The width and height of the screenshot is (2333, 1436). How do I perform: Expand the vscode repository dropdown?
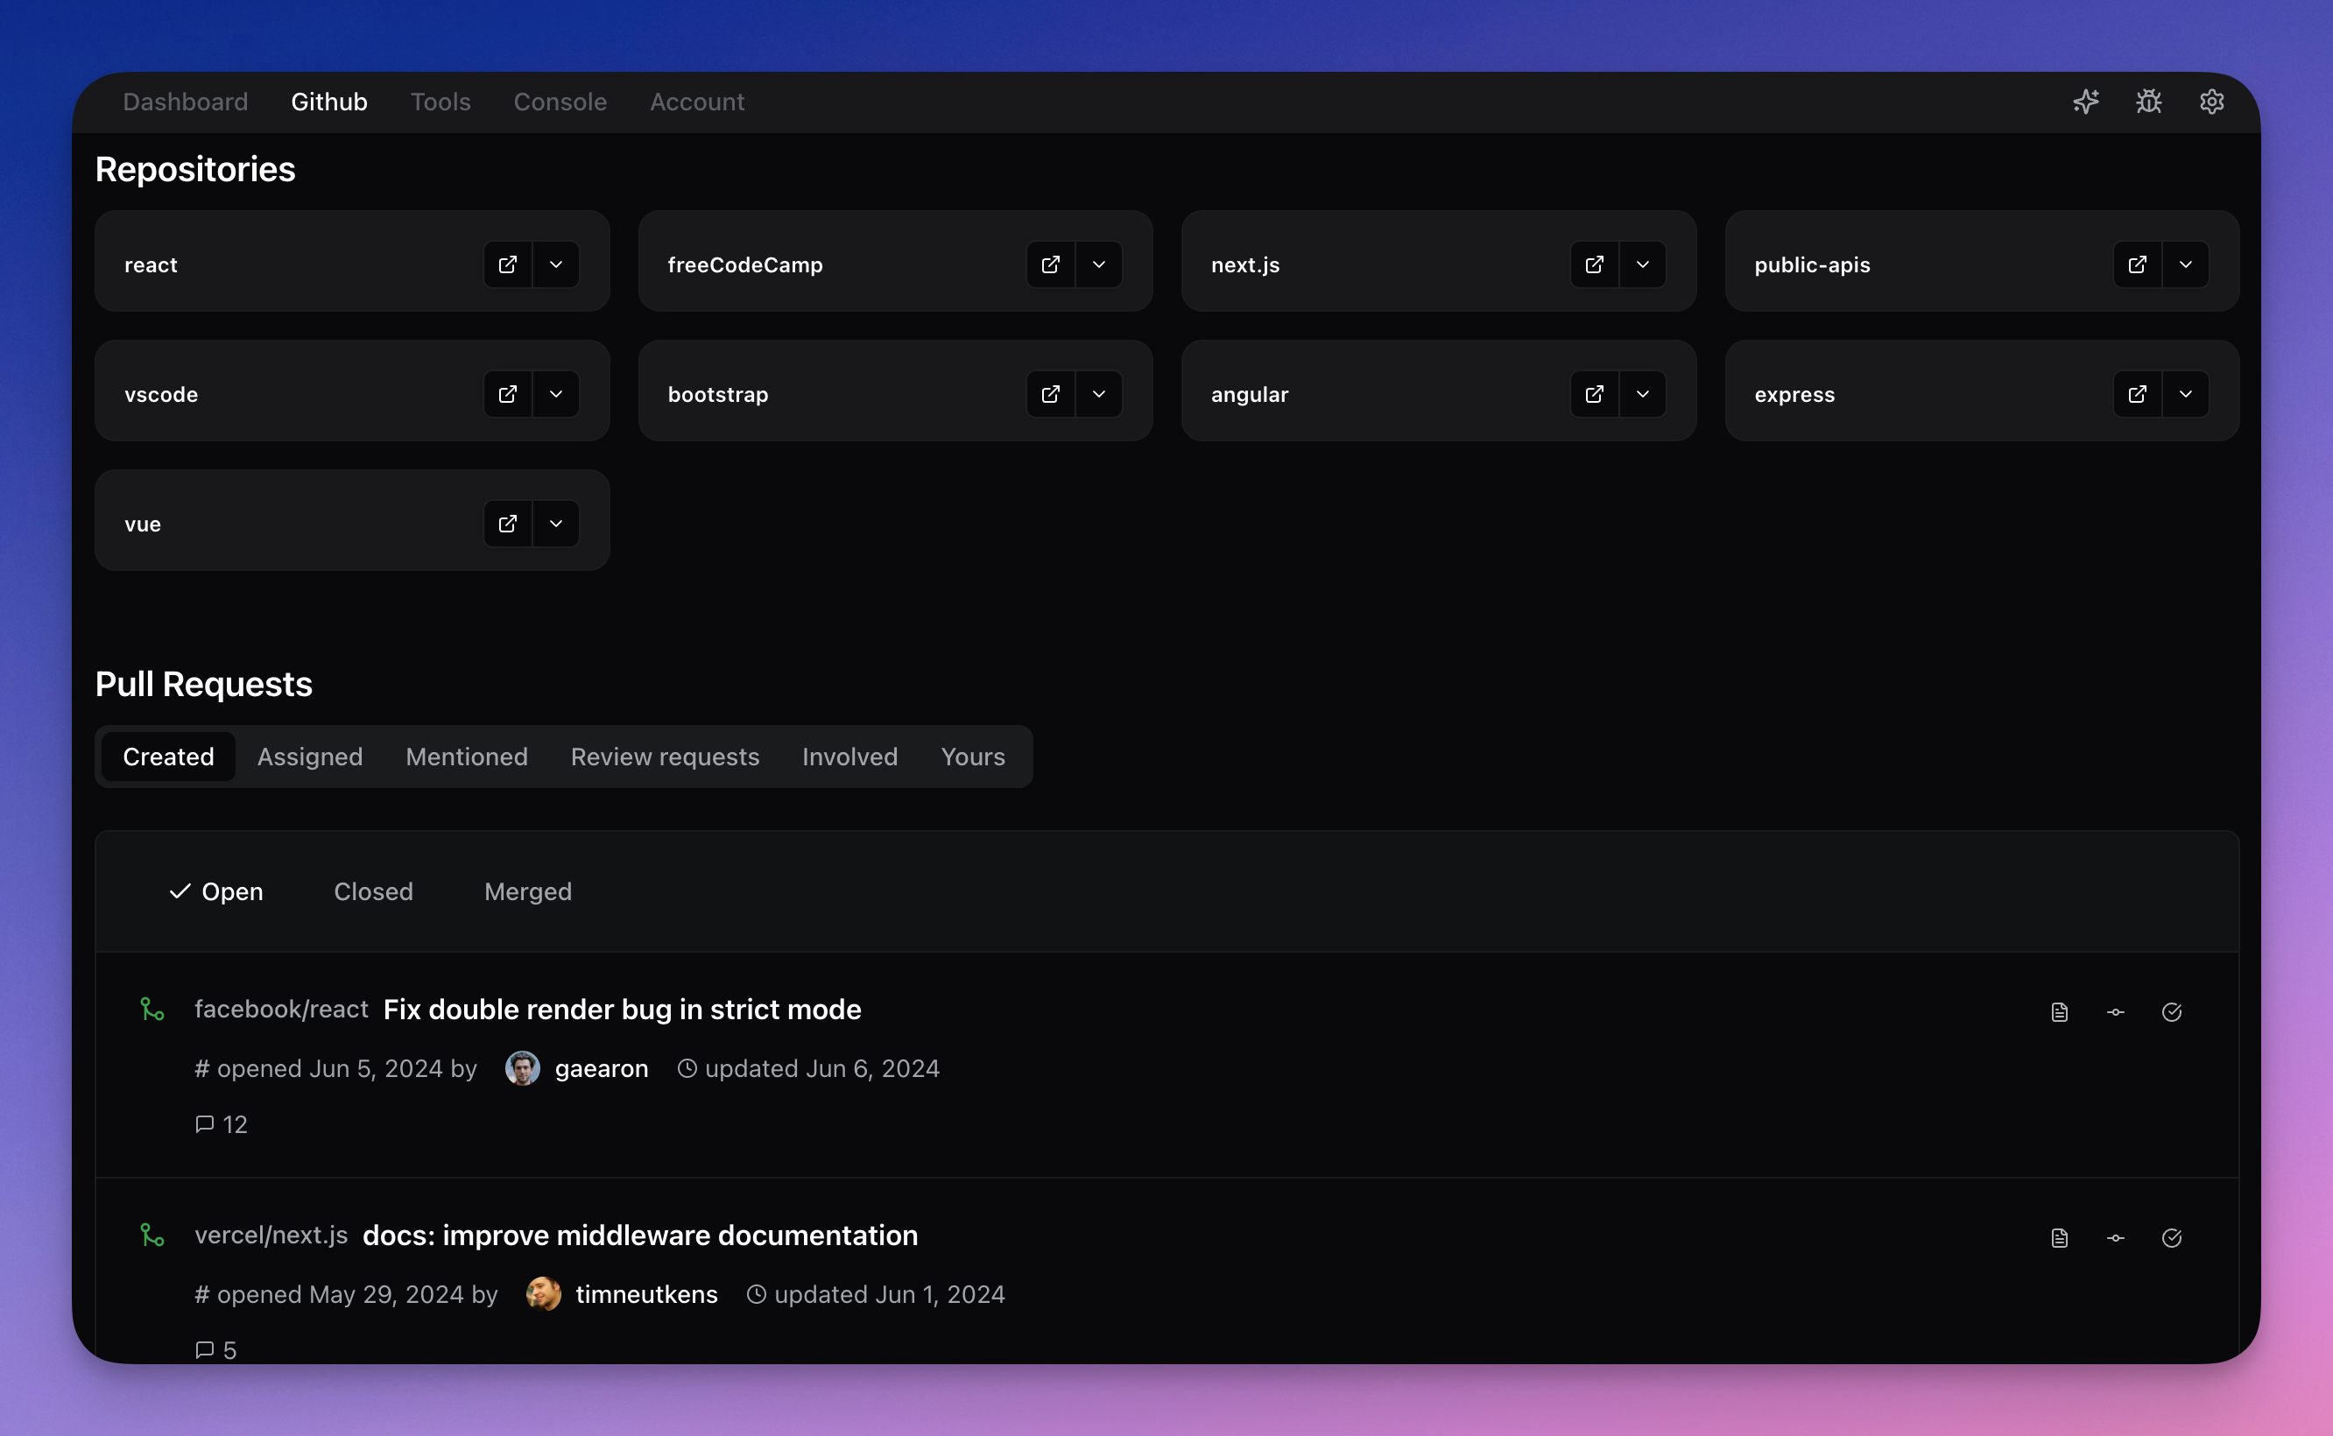557,394
